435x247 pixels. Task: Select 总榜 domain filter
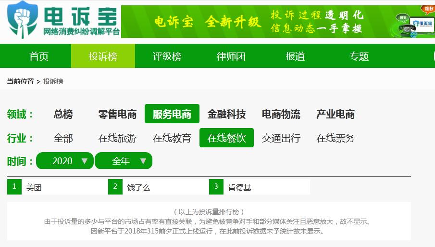[x=63, y=114]
